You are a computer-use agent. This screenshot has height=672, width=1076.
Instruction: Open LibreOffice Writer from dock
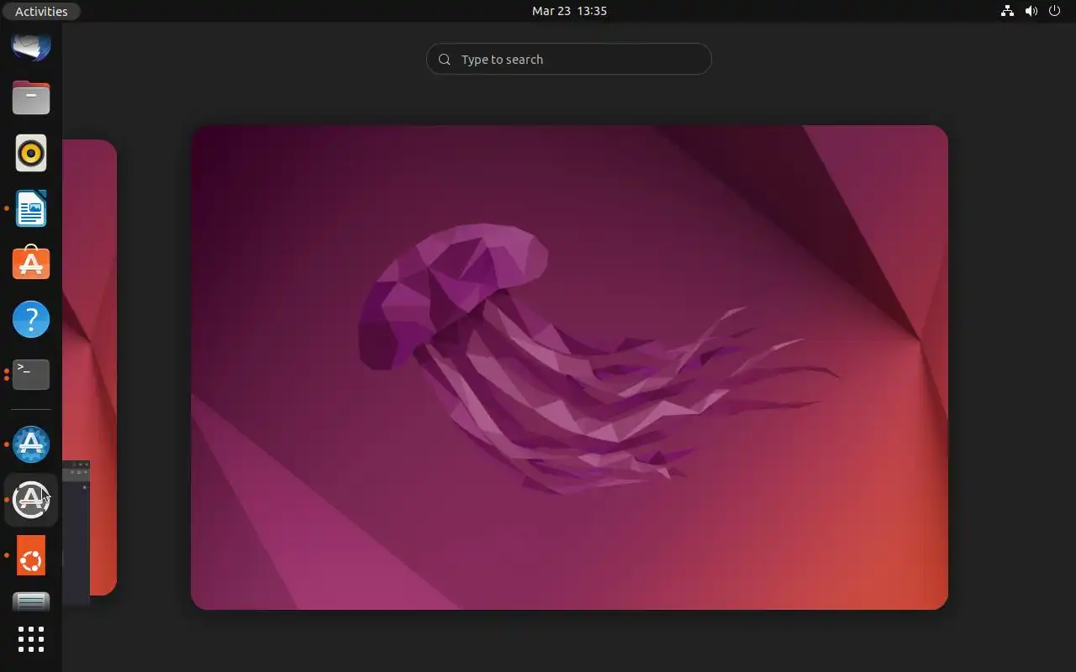pos(31,208)
